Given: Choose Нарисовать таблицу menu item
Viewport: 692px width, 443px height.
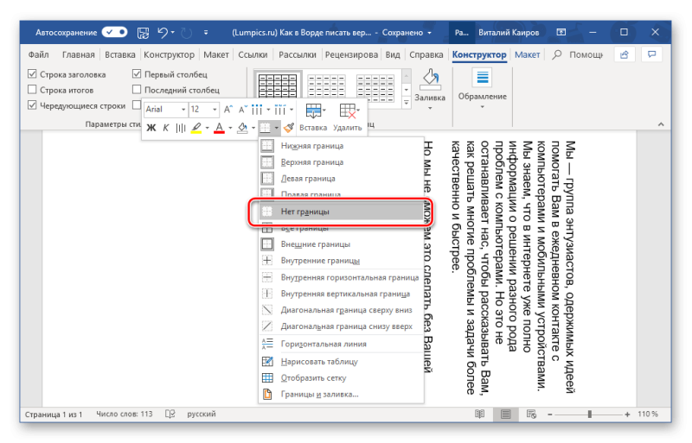Looking at the screenshot, I should [x=341, y=362].
